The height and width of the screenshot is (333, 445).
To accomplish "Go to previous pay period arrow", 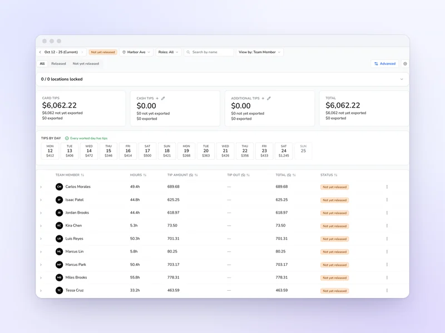I will pos(40,52).
